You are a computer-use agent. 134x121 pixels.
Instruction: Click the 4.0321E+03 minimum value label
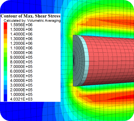[x=21, y=99]
